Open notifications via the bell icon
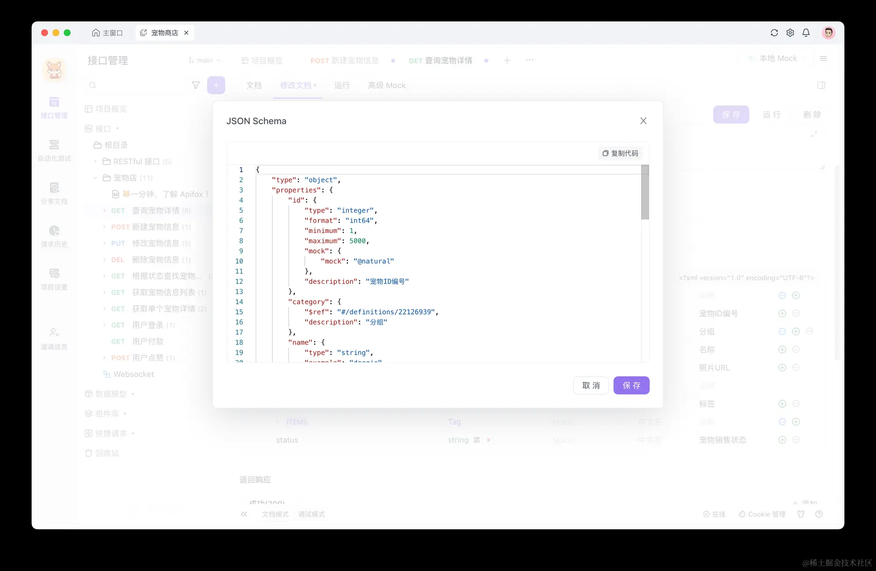 coord(805,33)
